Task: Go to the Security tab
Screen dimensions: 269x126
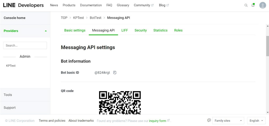Action: (141, 30)
